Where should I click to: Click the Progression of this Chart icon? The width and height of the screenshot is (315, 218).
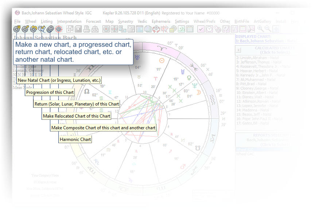tap(25, 29)
